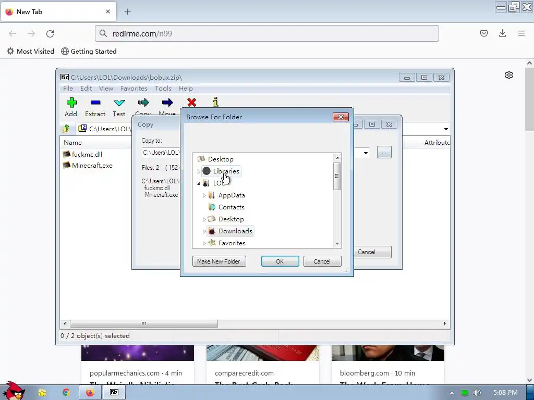Click the green Add toolbar icon
This screenshot has height=400, width=534.
71,103
